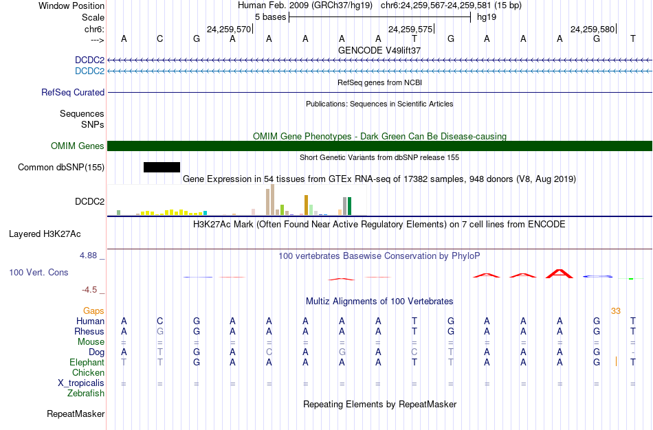Select the Zebrafish alignment row label
Viewport: 653px width, 430px height.
tap(86, 393)
